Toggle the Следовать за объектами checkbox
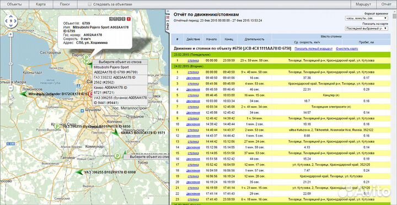Screen dimensions: 397x205 90,4
